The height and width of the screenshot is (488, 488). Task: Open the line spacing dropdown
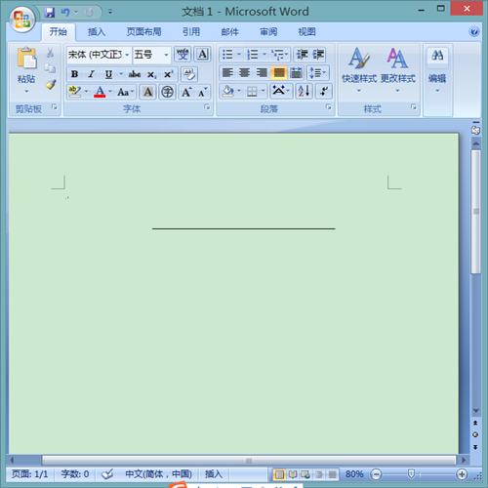tap(317, 73)
